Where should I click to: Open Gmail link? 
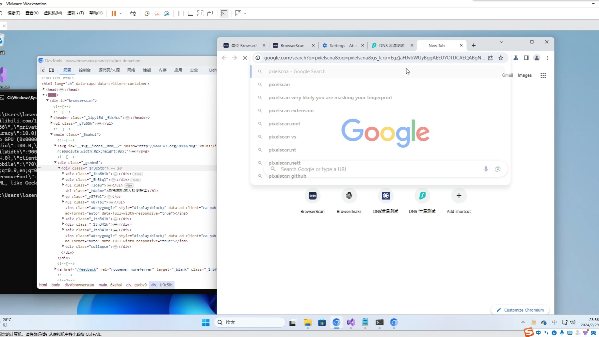point(507,75)
